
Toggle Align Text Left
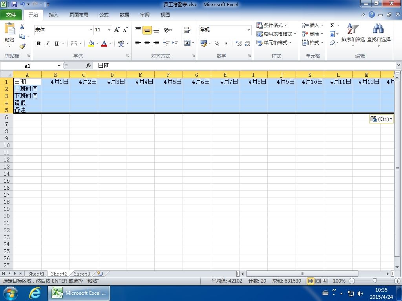point(138,43)
